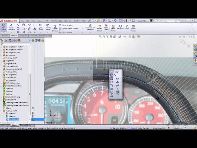This screenshot has width=197, height=148.
Task: Click the Repair Sketch tool
Action: [x=99, y=28]
